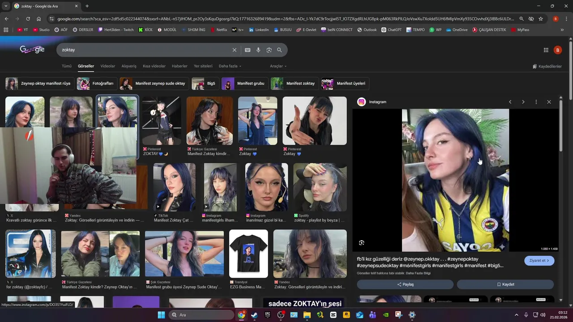Open the Google account avatar
573x322 pixels.
[558, 50]
